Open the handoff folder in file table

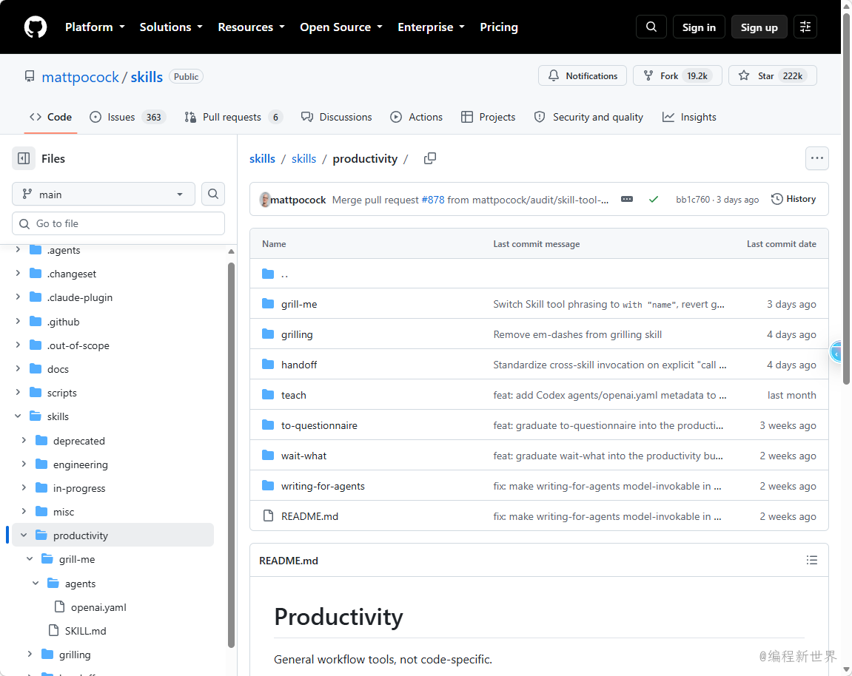[x=299, y=365]
